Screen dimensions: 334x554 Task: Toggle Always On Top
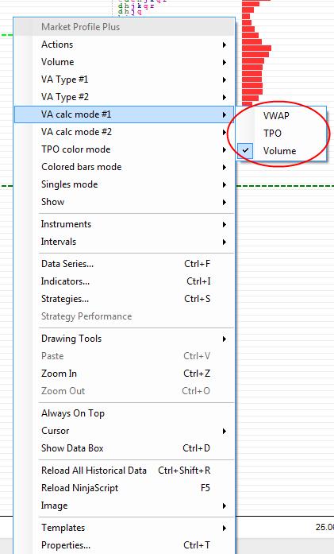(x=124, y=413)
